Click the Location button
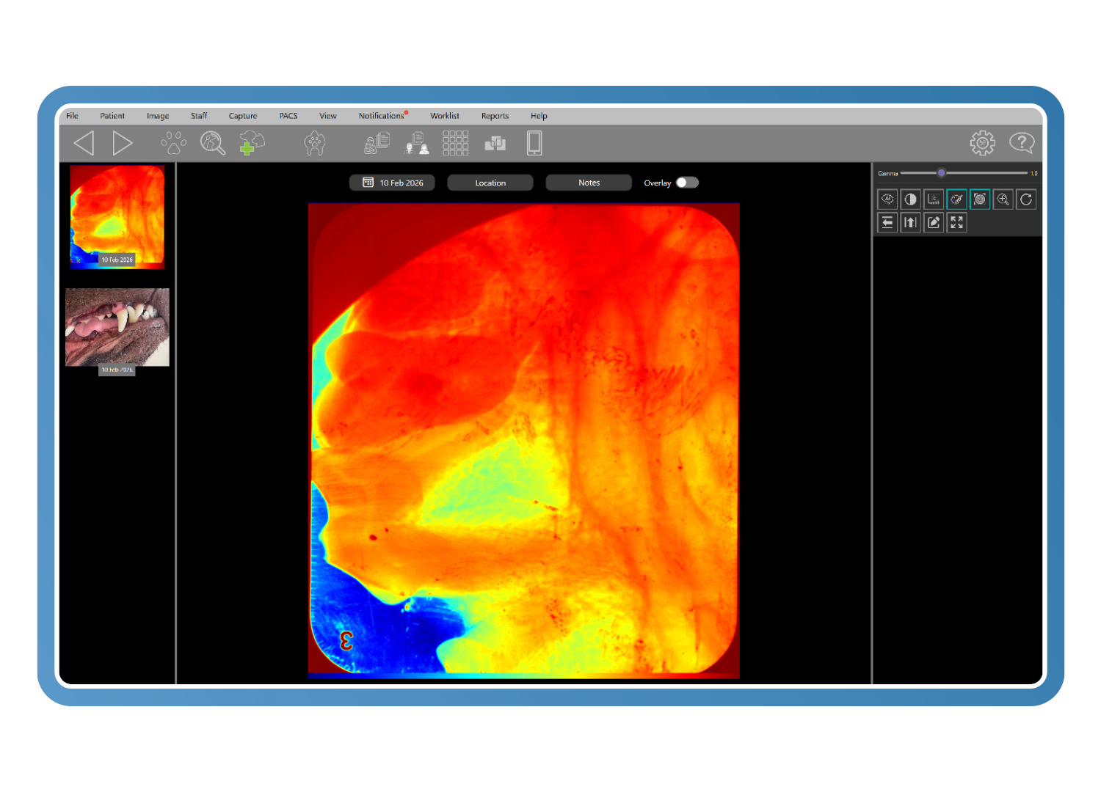The width and height of the screenshot is (1101, 792). point(490,183)
